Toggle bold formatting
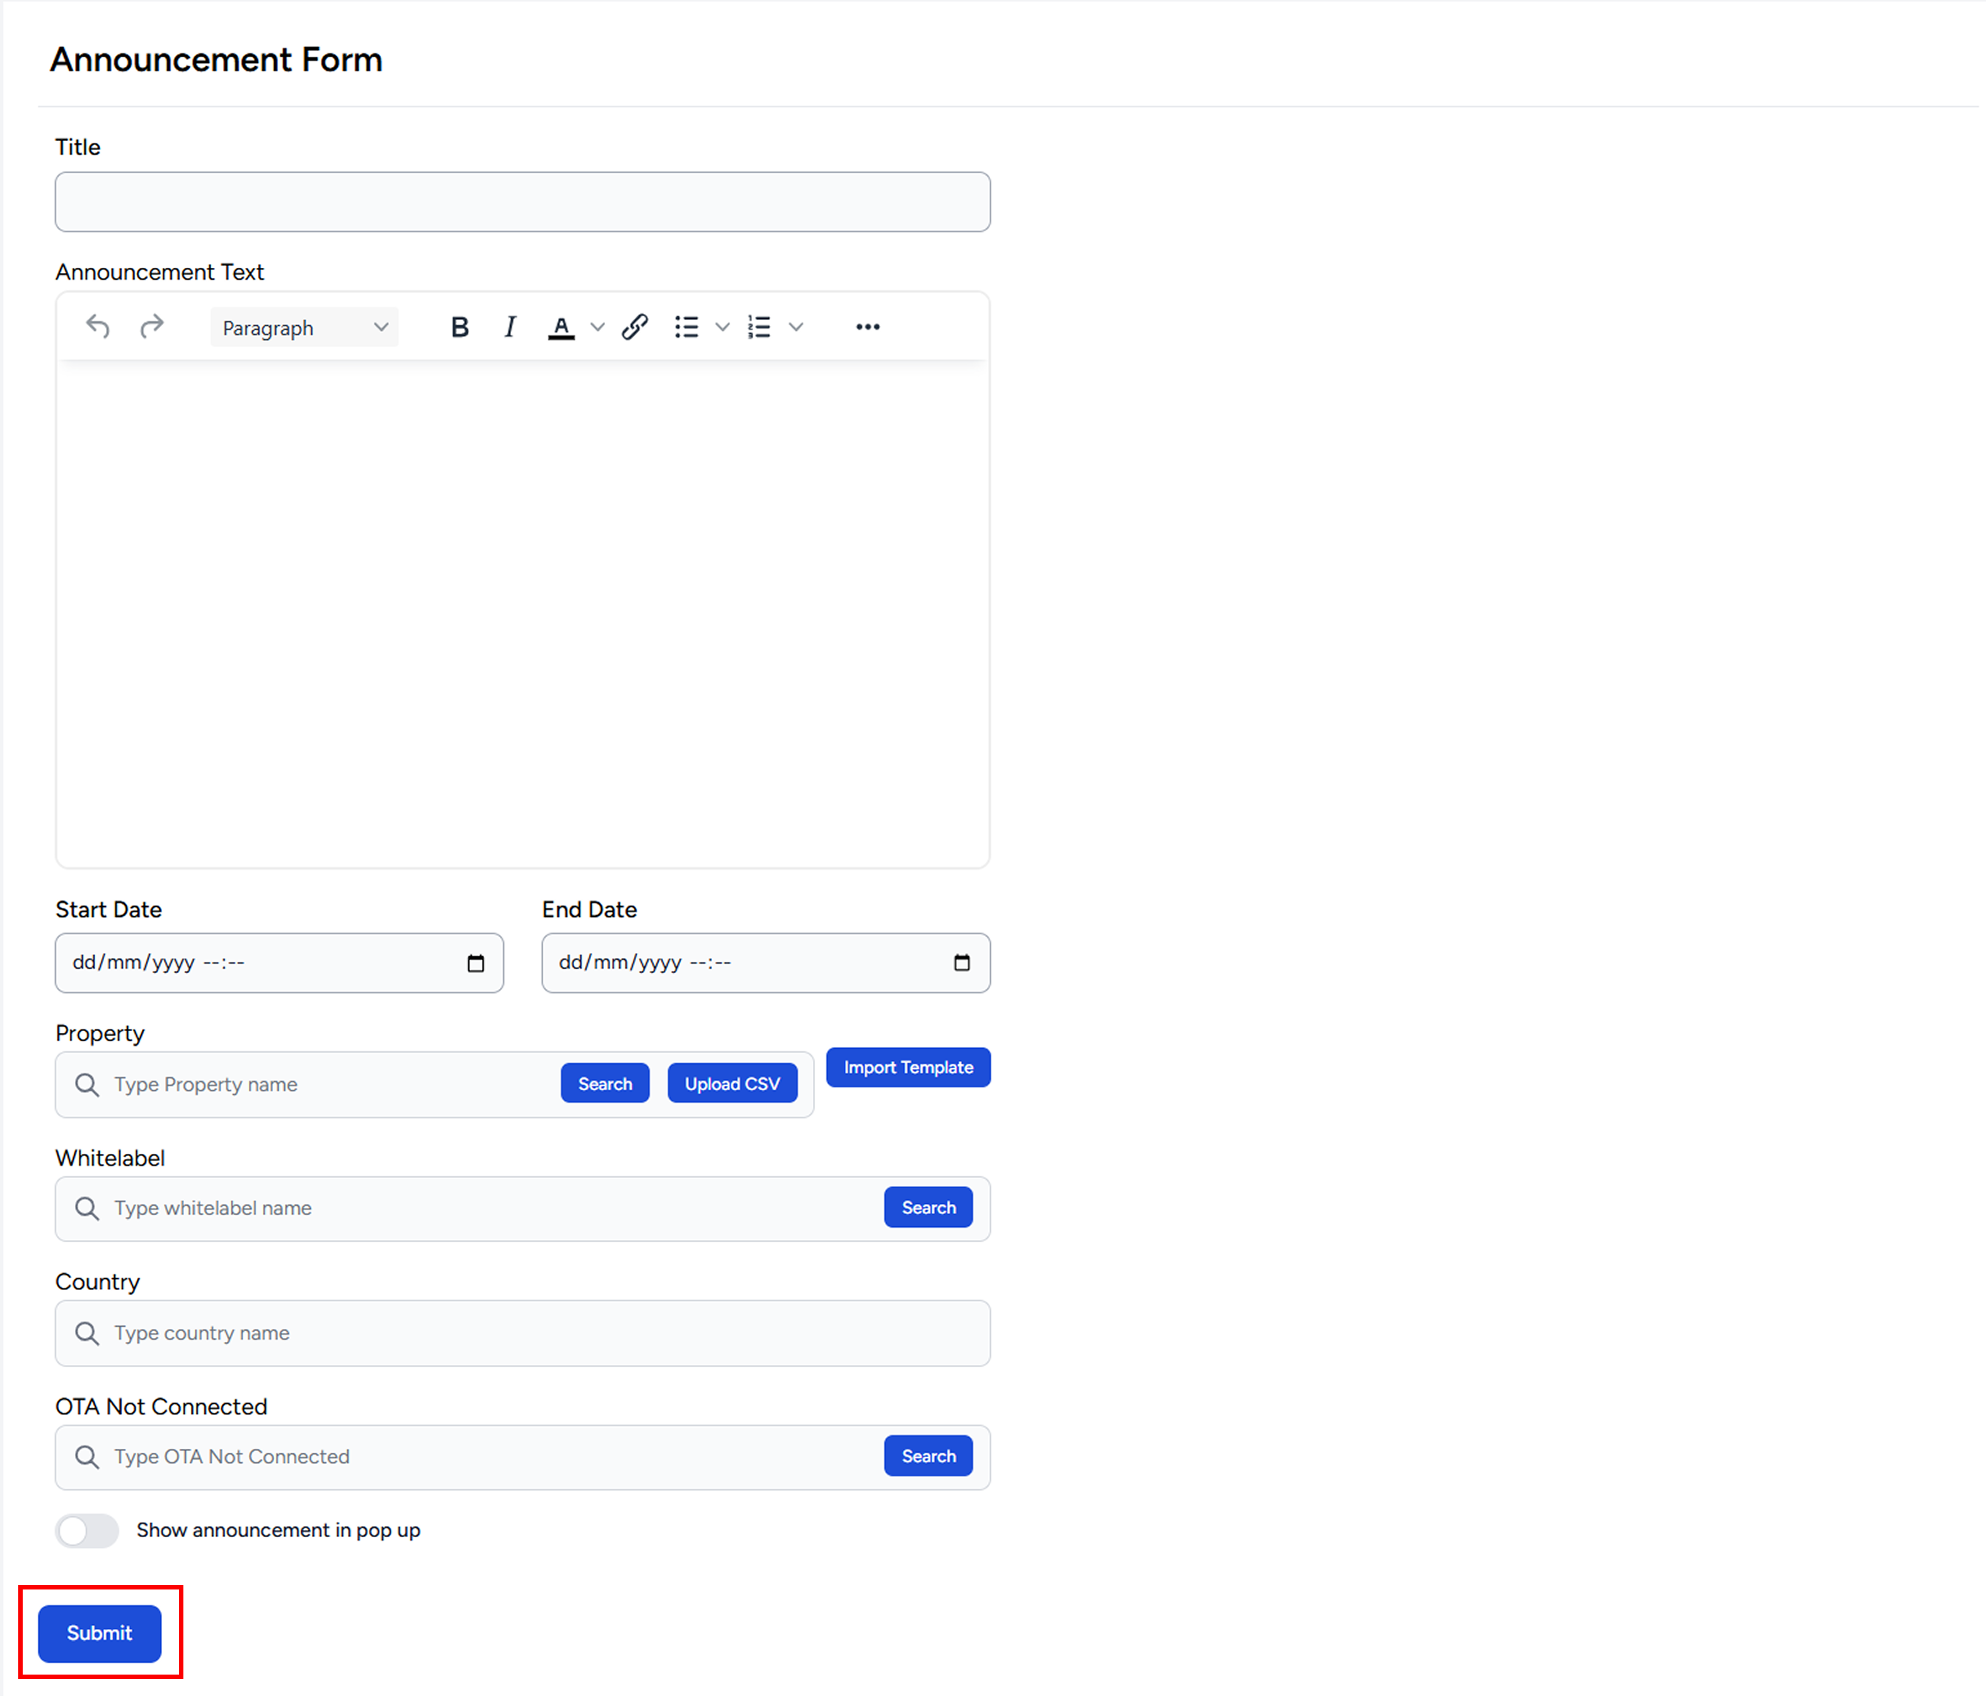The height and width of the screenshot is (1696, 1986). coord(459,328)
